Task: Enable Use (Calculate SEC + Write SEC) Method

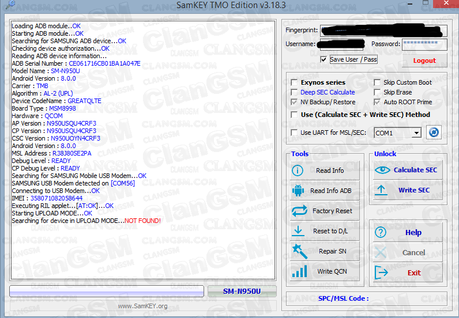Action: click(294, 115)
